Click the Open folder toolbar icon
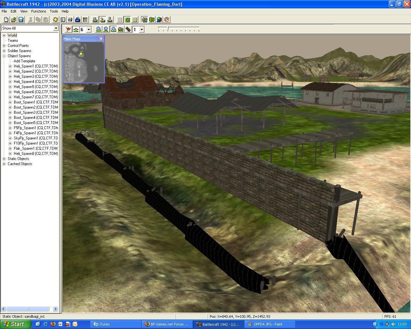The height and width of the screenshot is (329, 411). click(x=13, y=20)
